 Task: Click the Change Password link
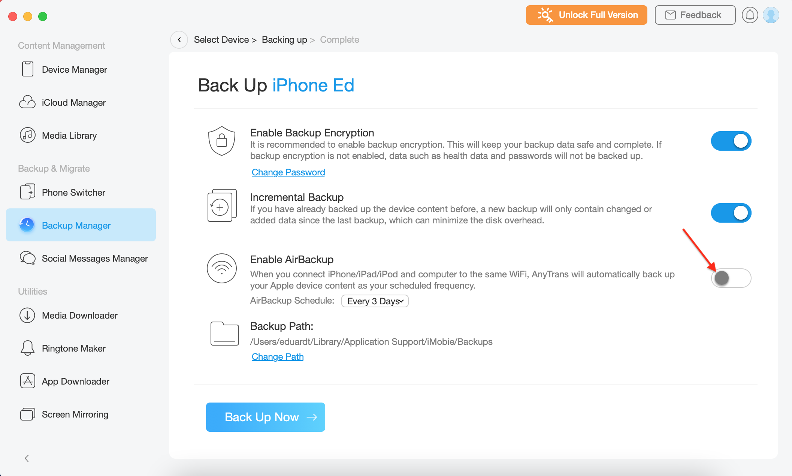(288, 172)
